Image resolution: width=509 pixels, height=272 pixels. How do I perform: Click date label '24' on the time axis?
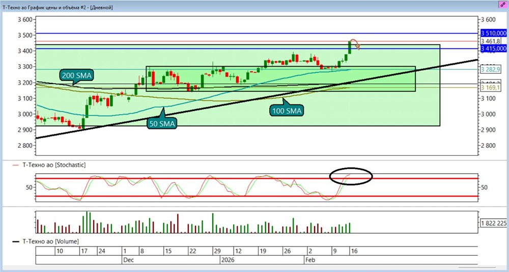102,251
